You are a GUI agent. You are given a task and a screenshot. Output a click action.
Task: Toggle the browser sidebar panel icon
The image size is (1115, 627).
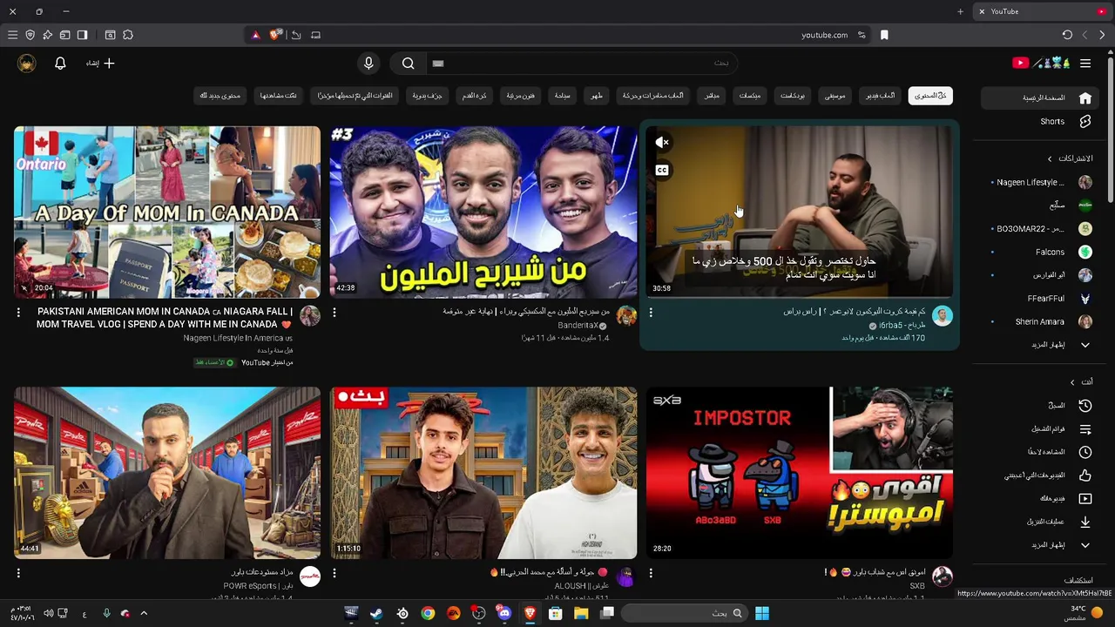click(82, 35)
